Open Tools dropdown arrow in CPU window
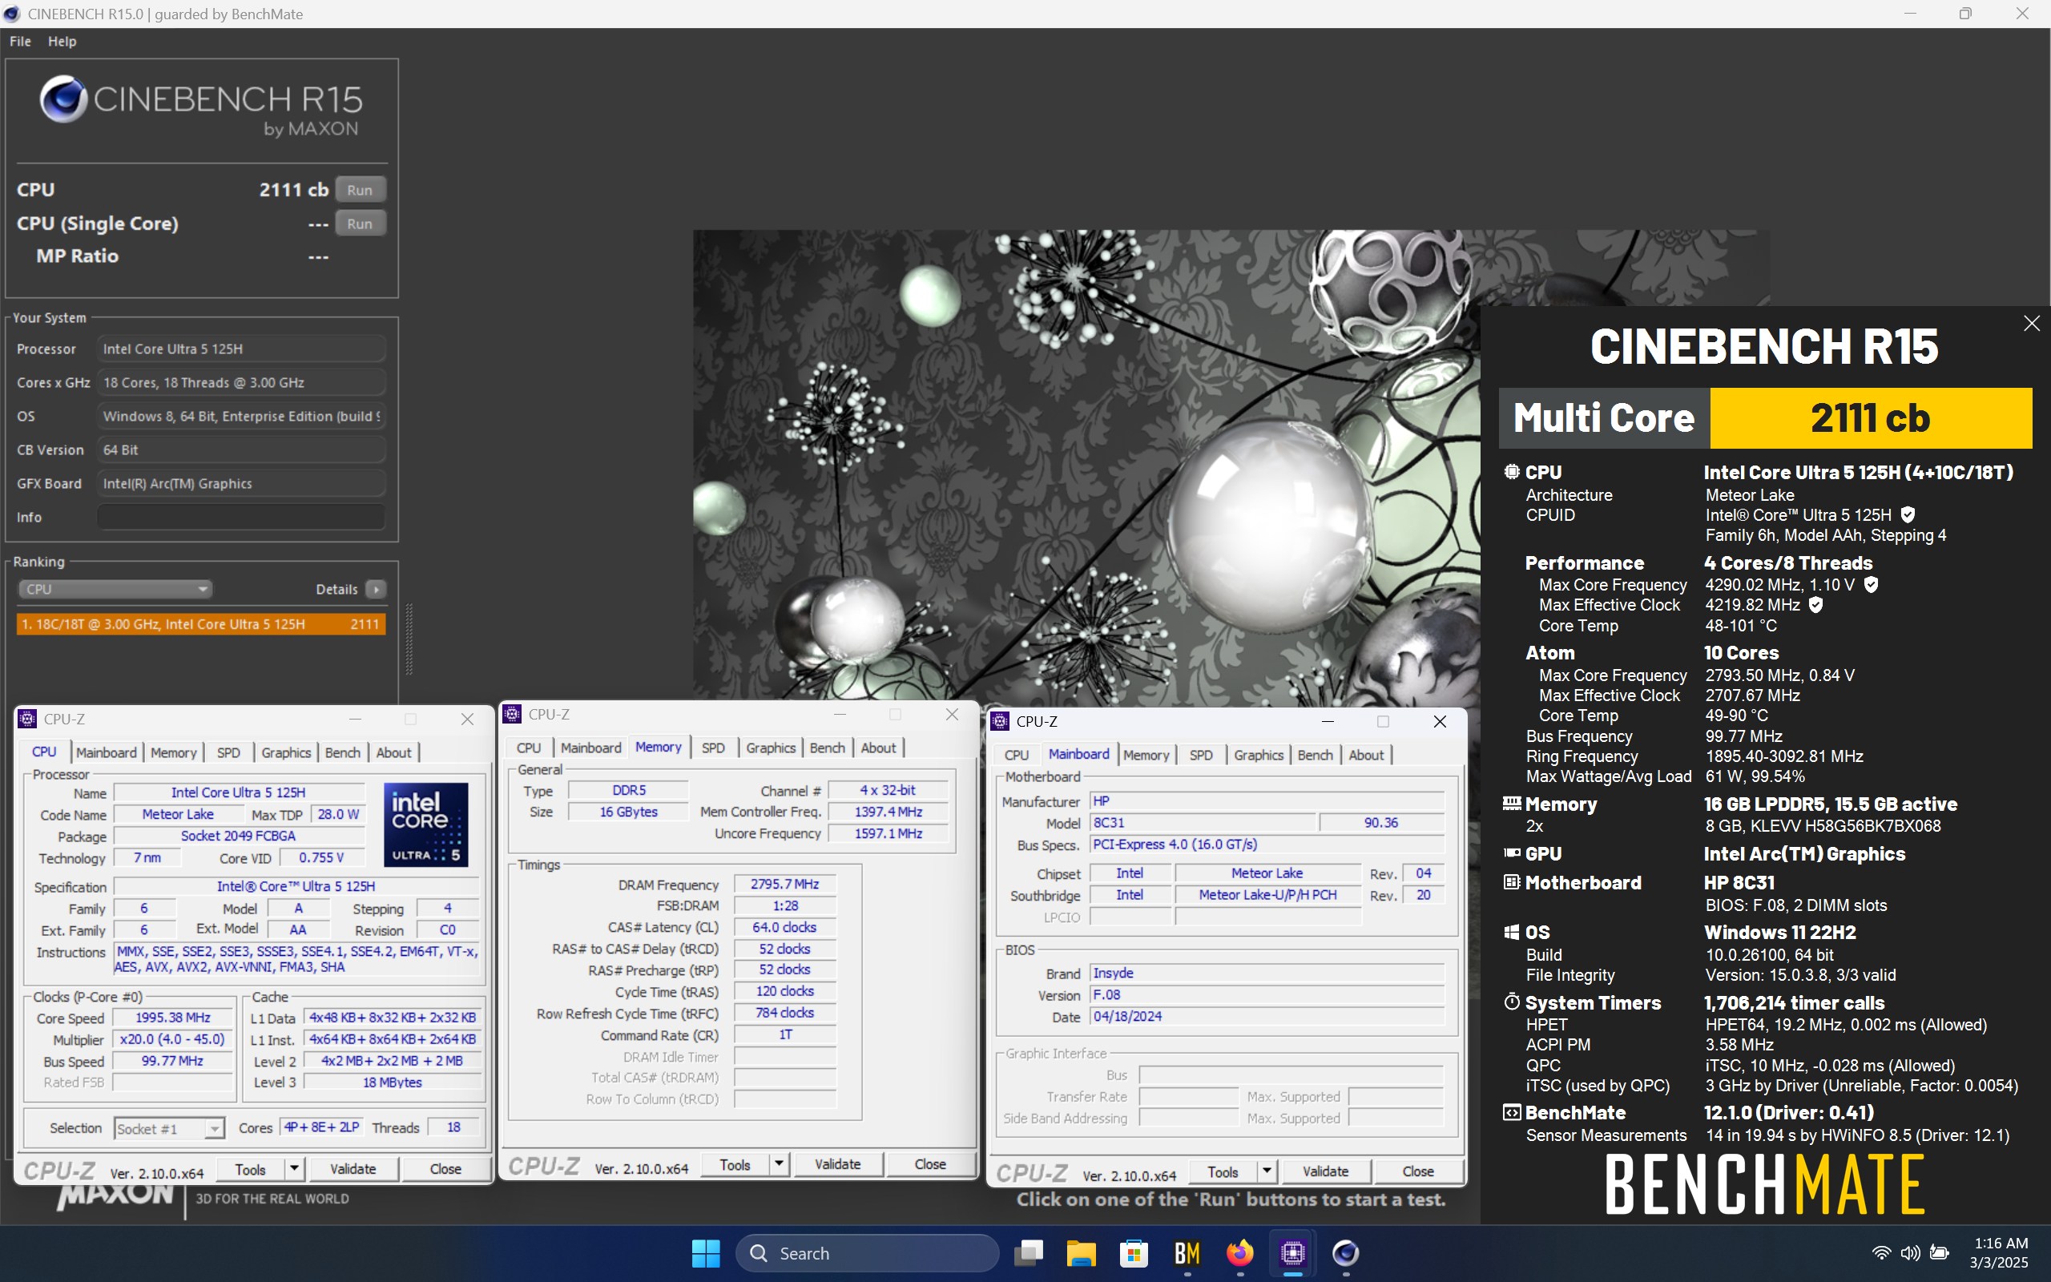Screen dimensions: 2051x1282 294,1168
